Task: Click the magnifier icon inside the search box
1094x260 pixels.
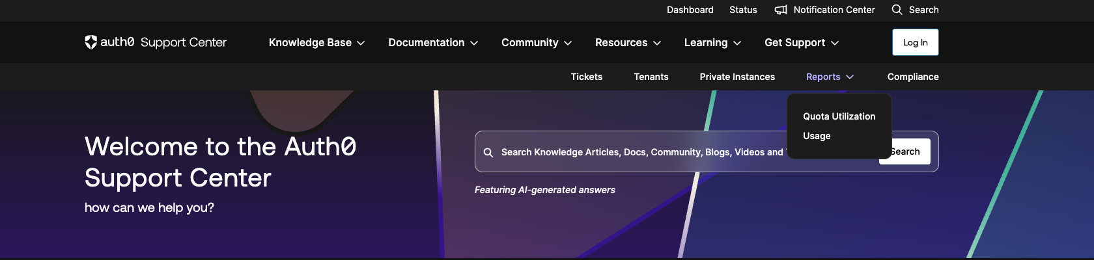Action: [x=488, y=152]
